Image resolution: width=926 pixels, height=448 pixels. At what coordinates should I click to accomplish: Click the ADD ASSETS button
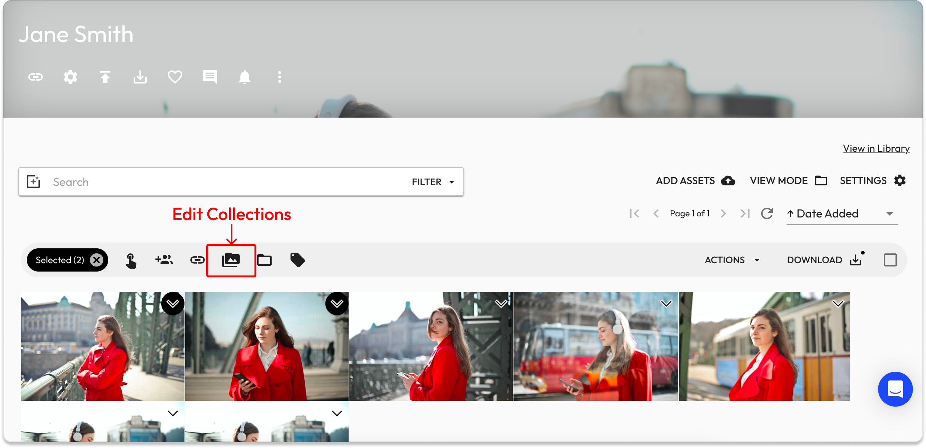695,180
